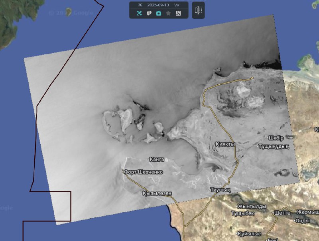Click the small satellite icon beside the date
The height and width of the screenshot is (241, 319).
coord(140,5)
